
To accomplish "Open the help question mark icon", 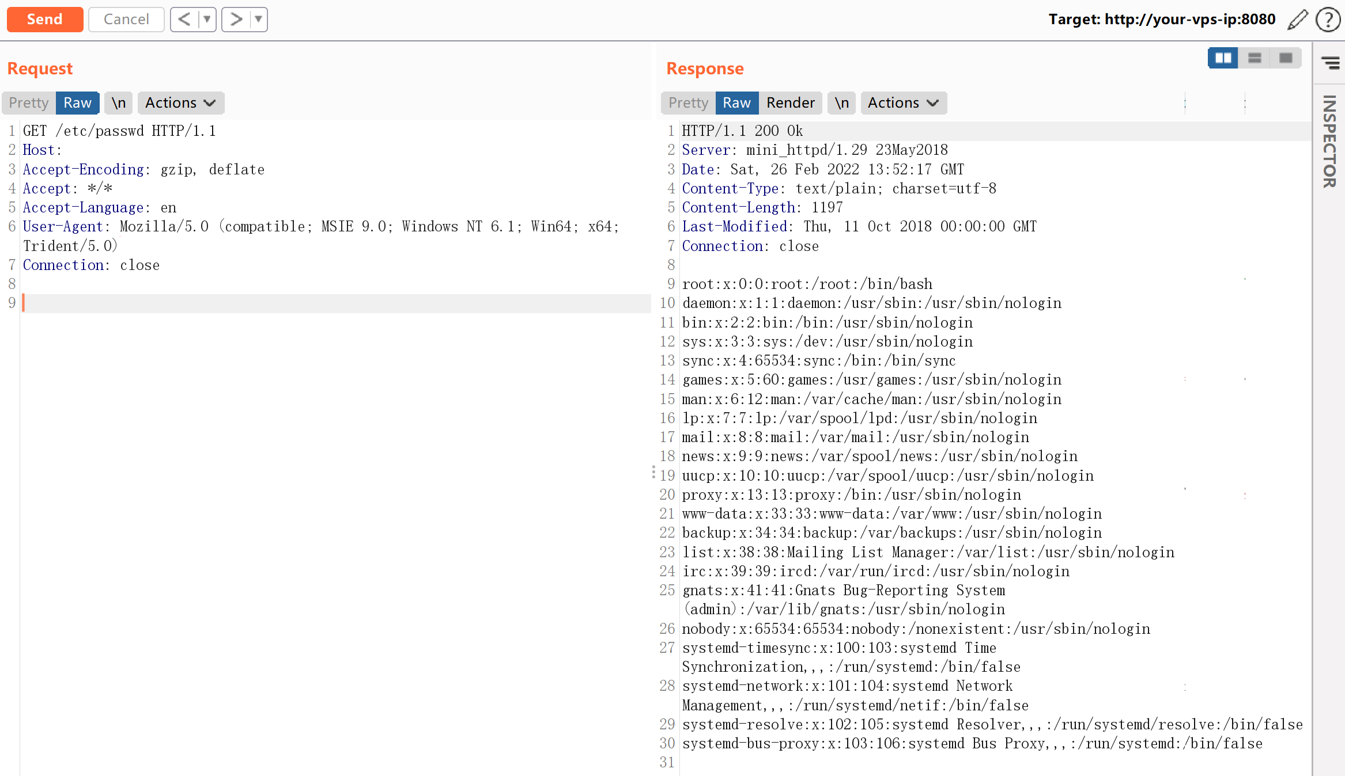I will click(1328, 19).
